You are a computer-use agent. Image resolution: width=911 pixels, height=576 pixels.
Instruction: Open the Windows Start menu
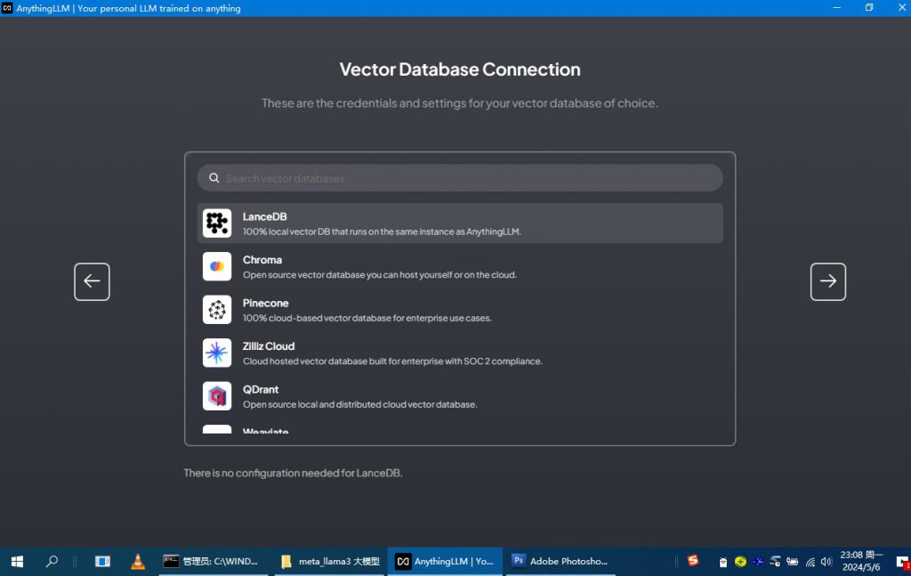(x=17, y=562)
